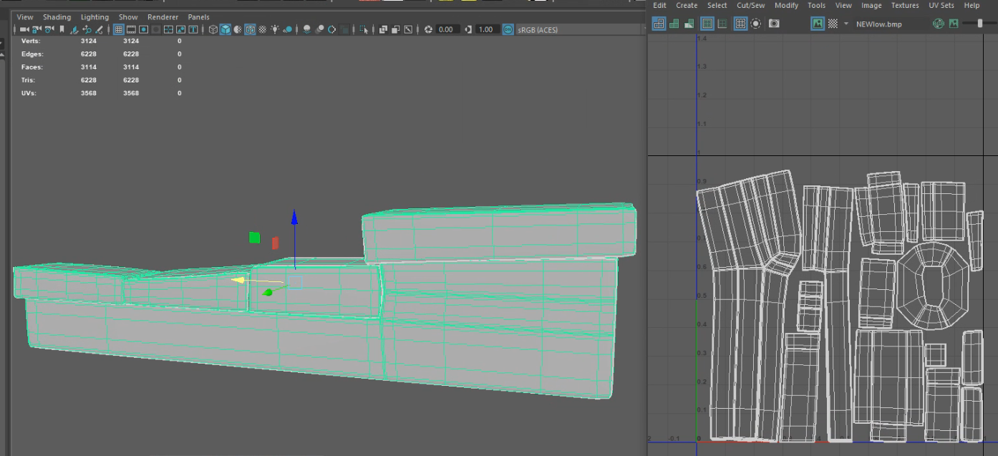Viewport: 998px width, 456px height.
Task: Turn on use all lights bulb icon
Action: (x=276, y=29)
